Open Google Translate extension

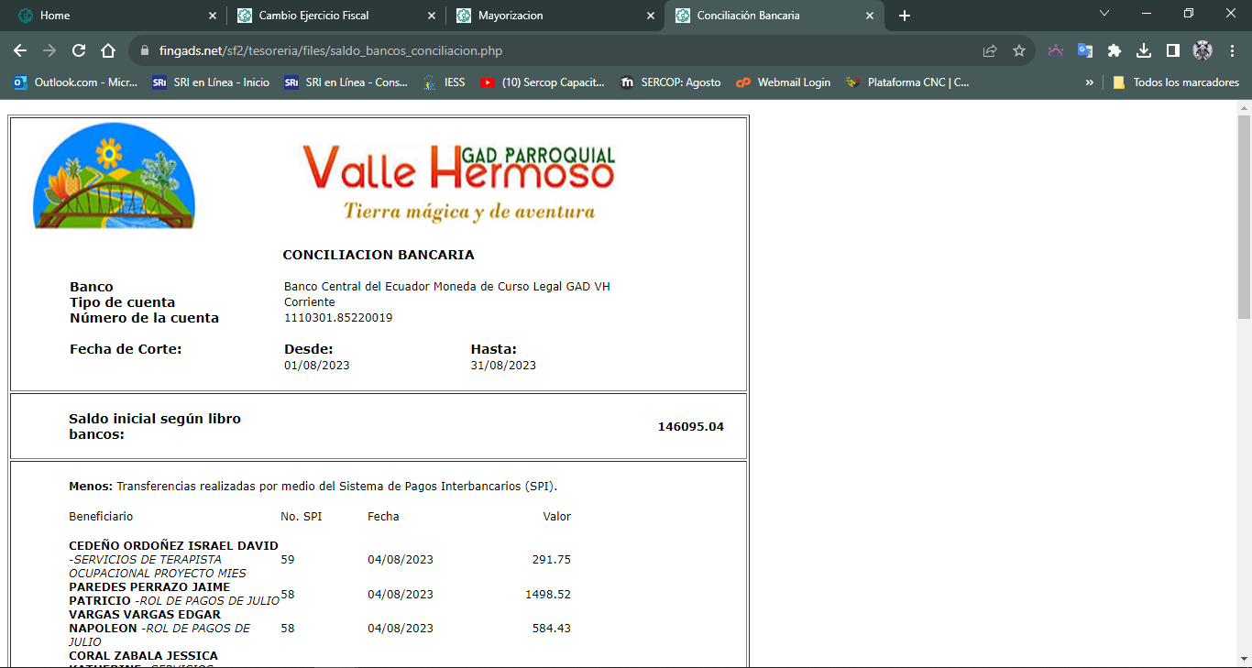[1084, 50]
